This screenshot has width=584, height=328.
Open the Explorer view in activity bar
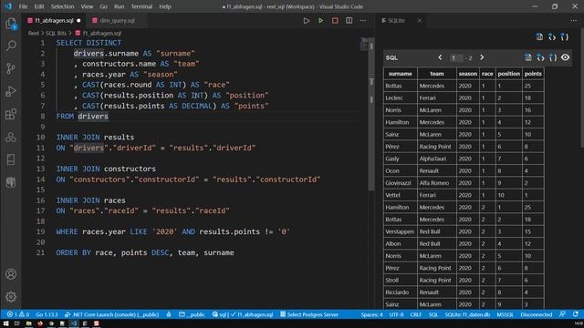coord(11,24)
